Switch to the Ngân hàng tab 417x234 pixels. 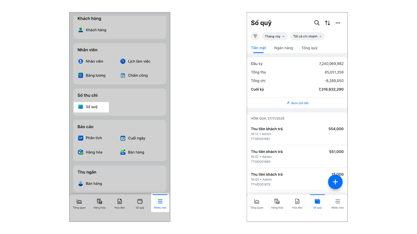284,48
